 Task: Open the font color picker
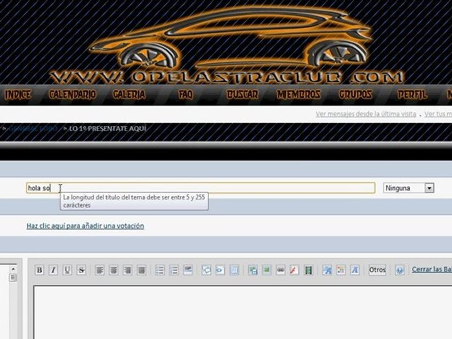pos(341,270)
